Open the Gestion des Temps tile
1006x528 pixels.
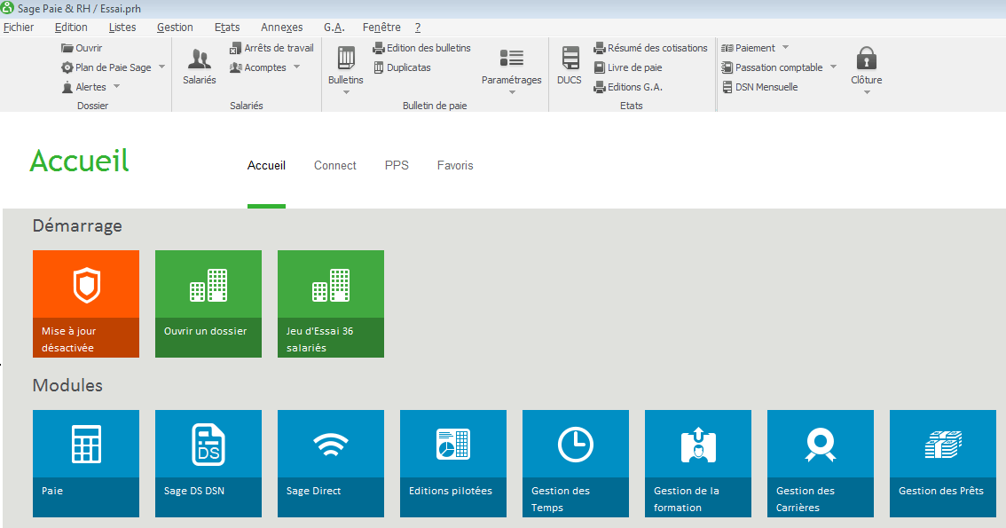click(x=576, y=462)
